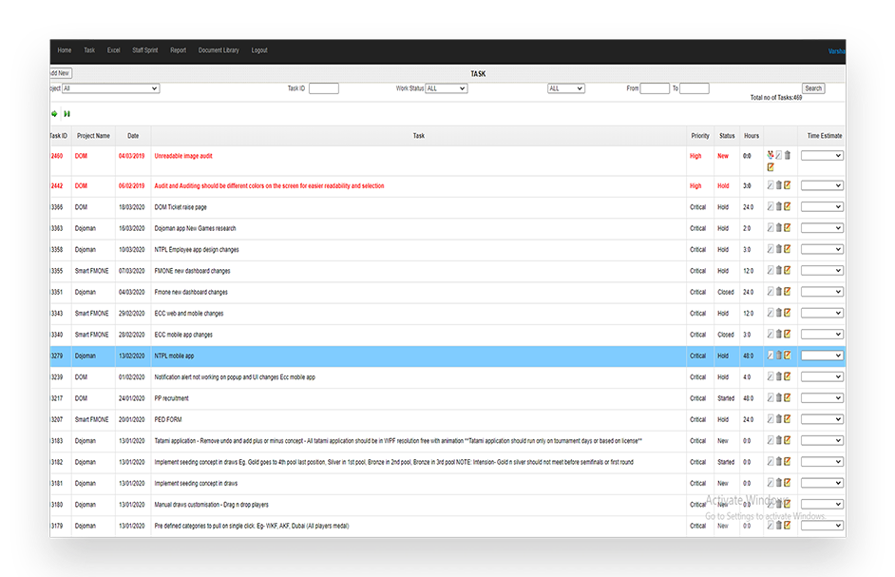Click date 29/02/2020 in task 3343 row

pos(131,314)
